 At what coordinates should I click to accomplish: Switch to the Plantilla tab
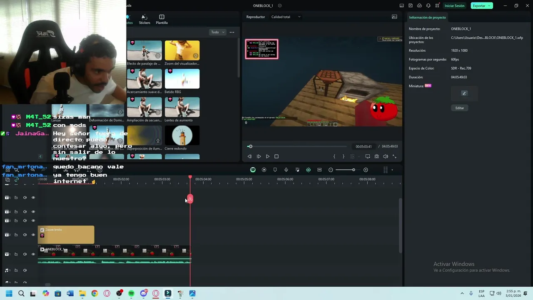tap(162, 19)
